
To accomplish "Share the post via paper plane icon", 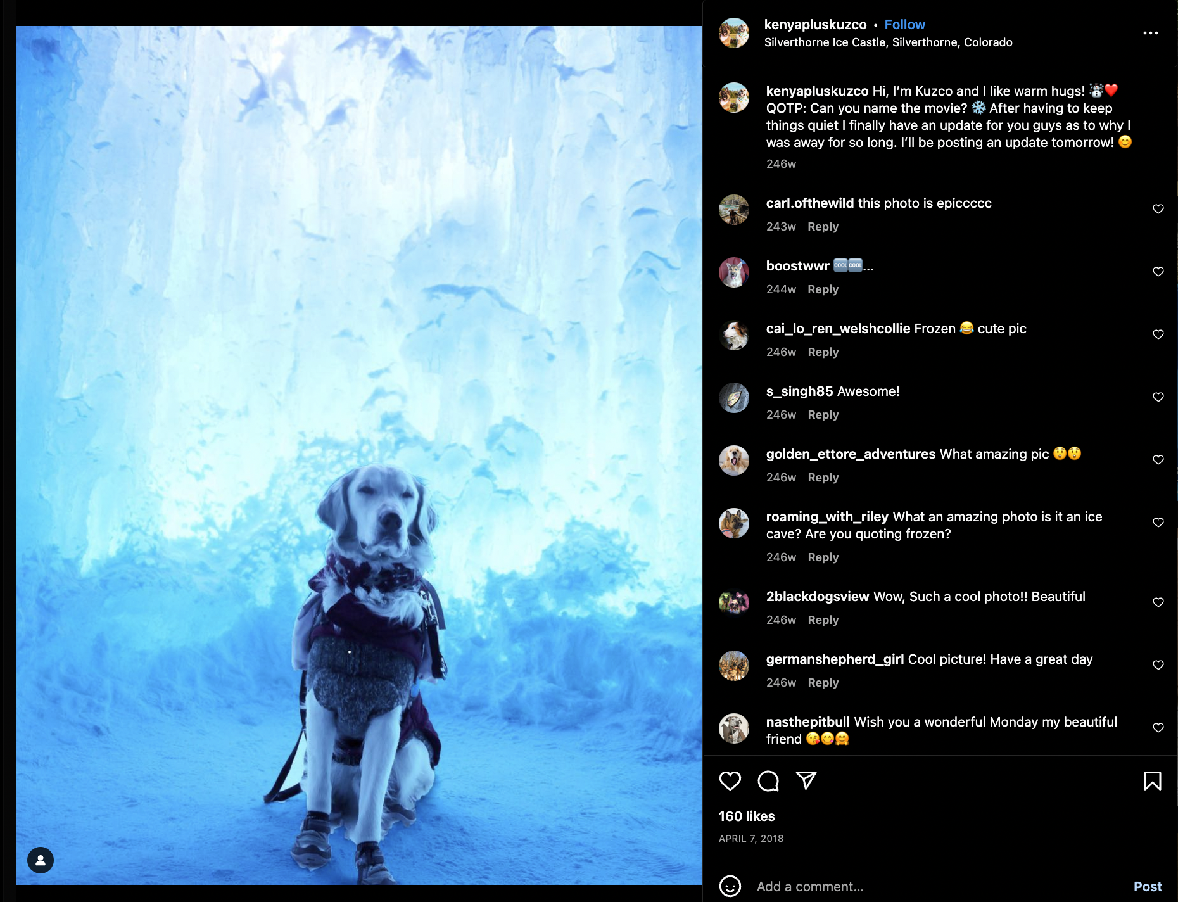I will pos(806,780).
